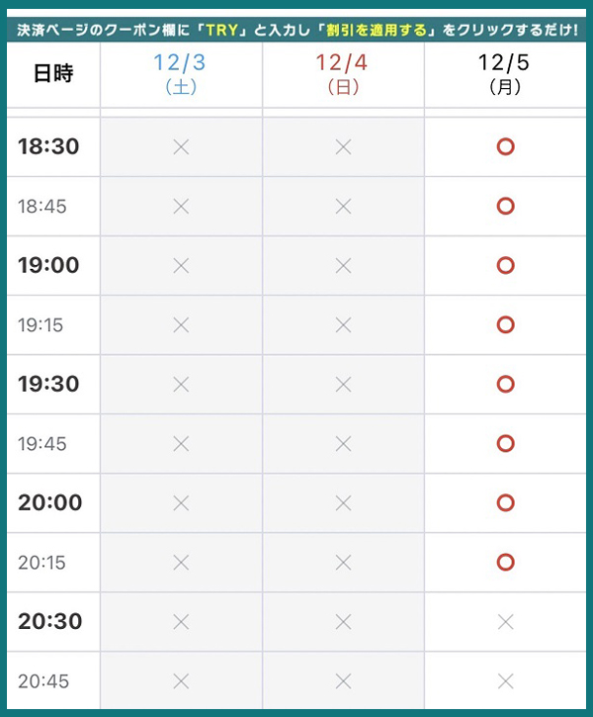Screen dimensions: 593x717
Task: Click the 20:00 time row label
Action: coord(50,502)
